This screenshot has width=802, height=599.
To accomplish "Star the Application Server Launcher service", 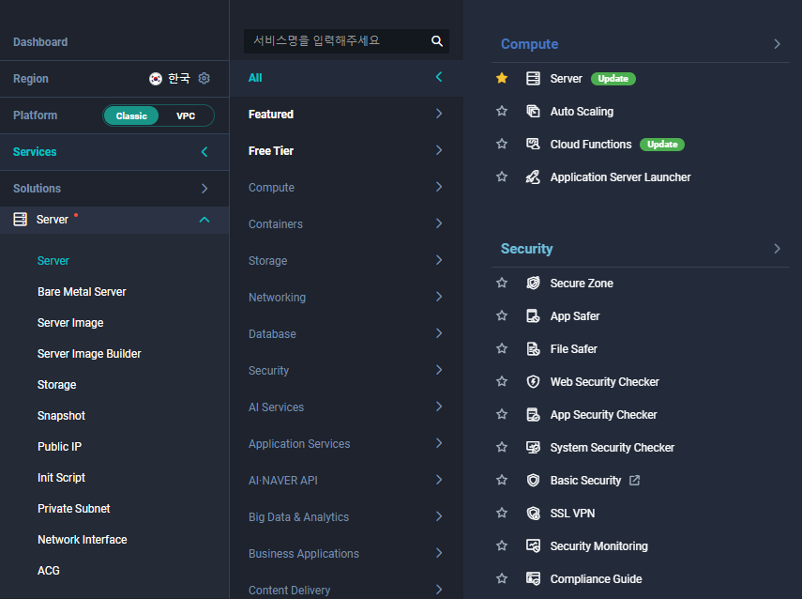I will tap(502, 177).
